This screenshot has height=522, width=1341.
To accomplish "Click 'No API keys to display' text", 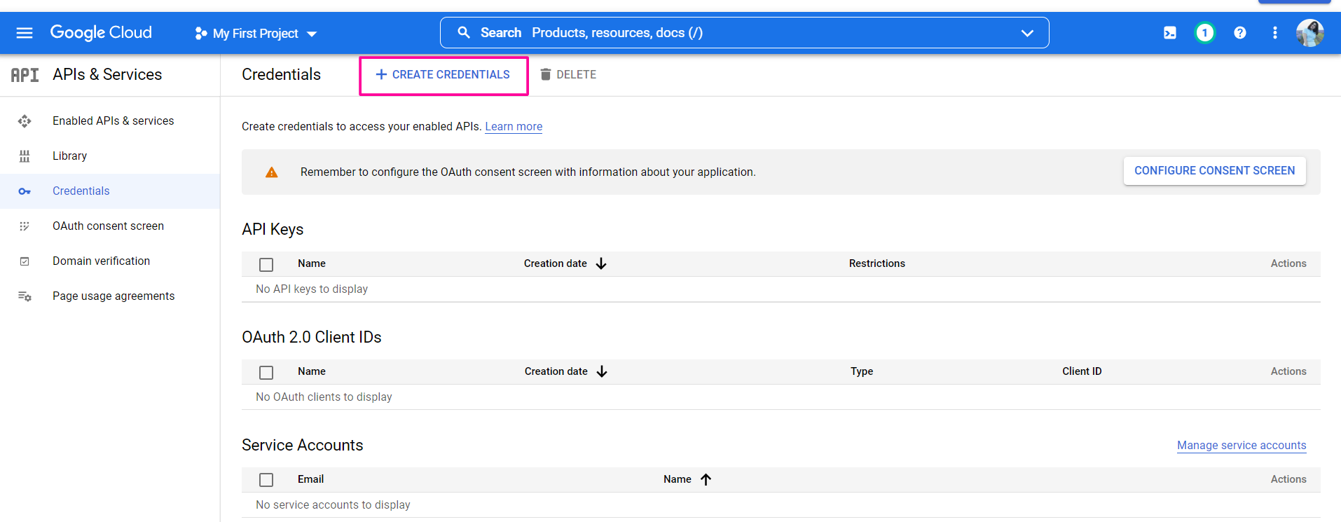I will [x=312, y=289].
